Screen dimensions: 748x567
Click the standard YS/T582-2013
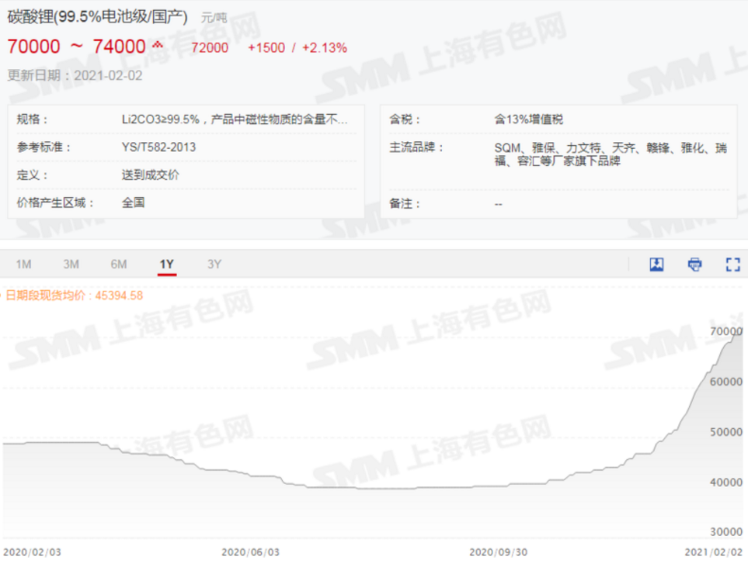pyautogui.click(x=158, y=147)
